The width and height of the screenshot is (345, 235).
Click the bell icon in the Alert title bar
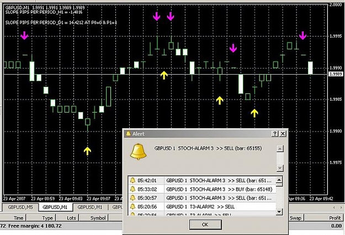pos(128,133)
